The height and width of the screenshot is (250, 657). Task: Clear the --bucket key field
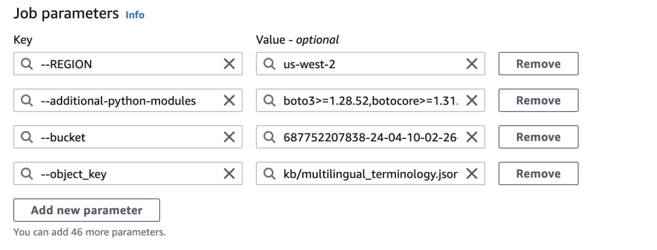tap(229, 137)
